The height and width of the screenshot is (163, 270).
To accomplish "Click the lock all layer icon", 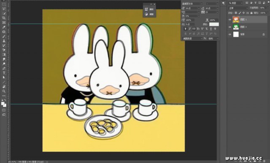I will pos(251,13).
